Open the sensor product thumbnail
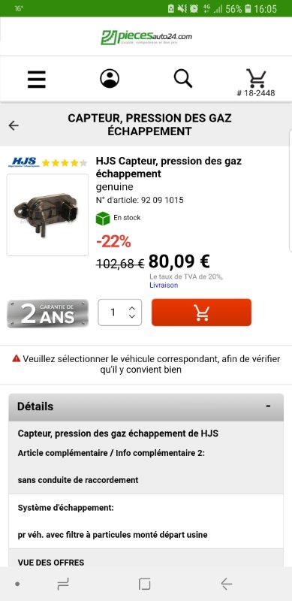292x601 pixels. tap(47, 215)
